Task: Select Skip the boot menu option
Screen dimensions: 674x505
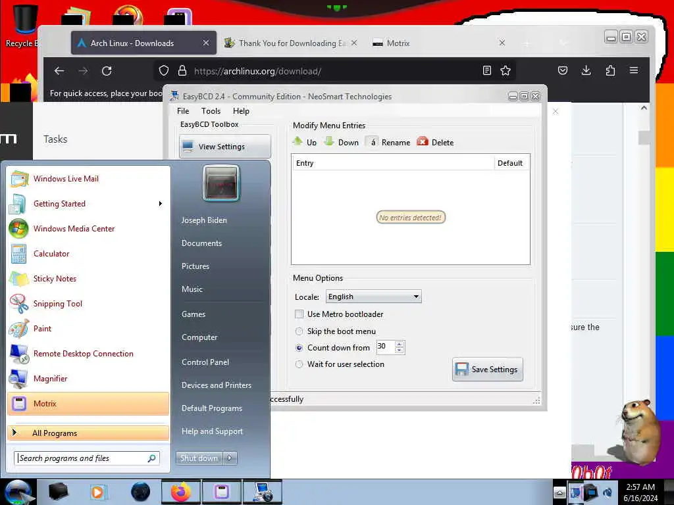Action: click(299, 331)
